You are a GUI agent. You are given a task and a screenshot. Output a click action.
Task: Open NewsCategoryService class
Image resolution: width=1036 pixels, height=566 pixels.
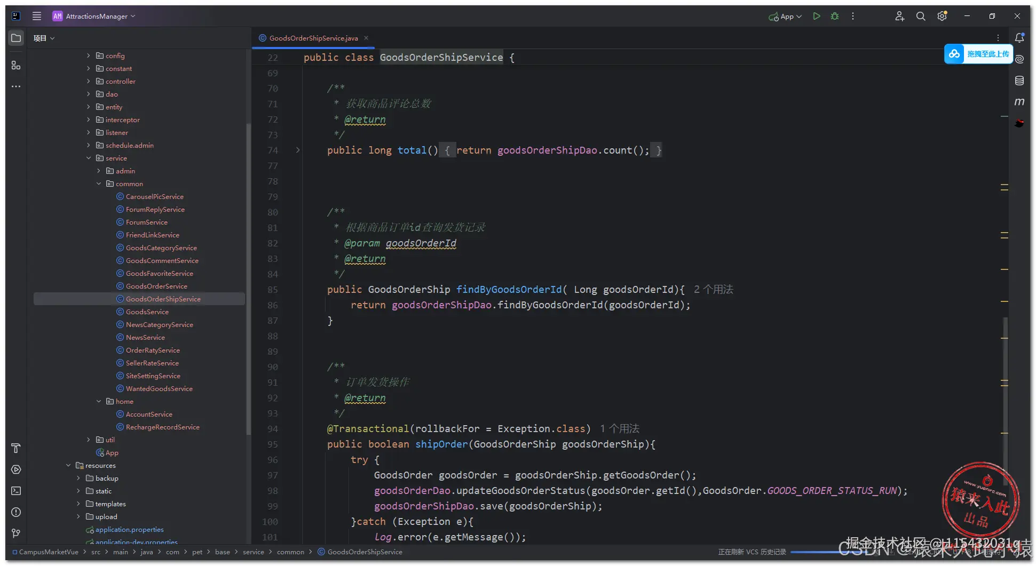pyautogui.click(x=159, y=324)
